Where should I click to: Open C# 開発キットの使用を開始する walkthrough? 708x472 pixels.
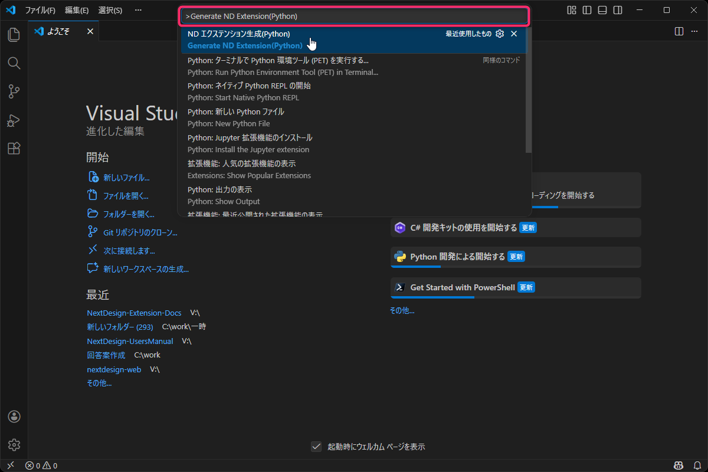[516, 227]
